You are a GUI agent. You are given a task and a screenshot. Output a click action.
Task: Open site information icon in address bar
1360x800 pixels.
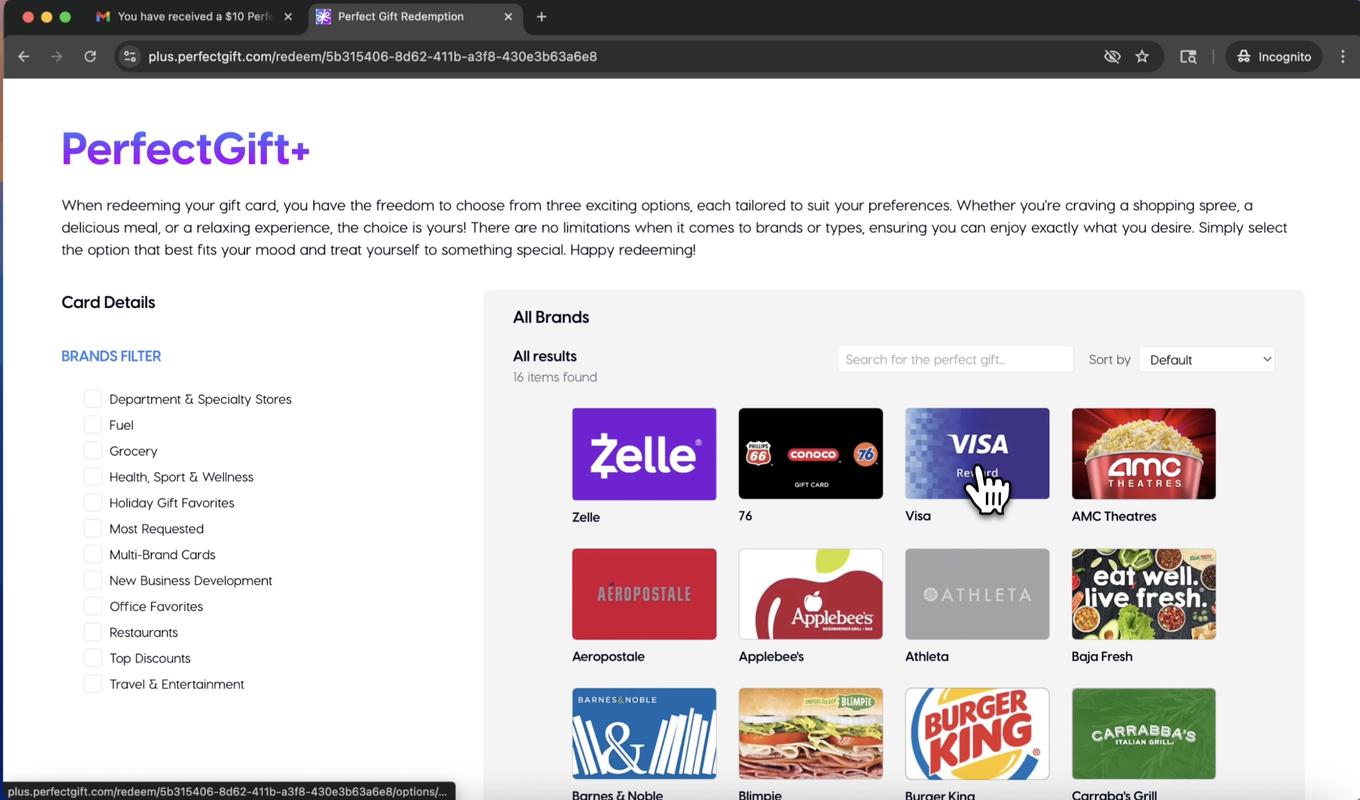pos(130,56)
